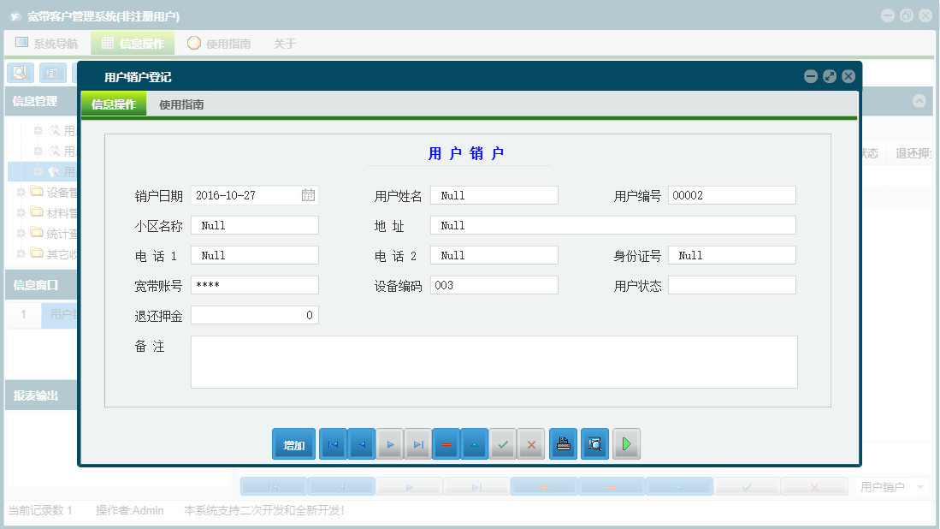Execute with the green play arrow icon

(x=626, y=443)
